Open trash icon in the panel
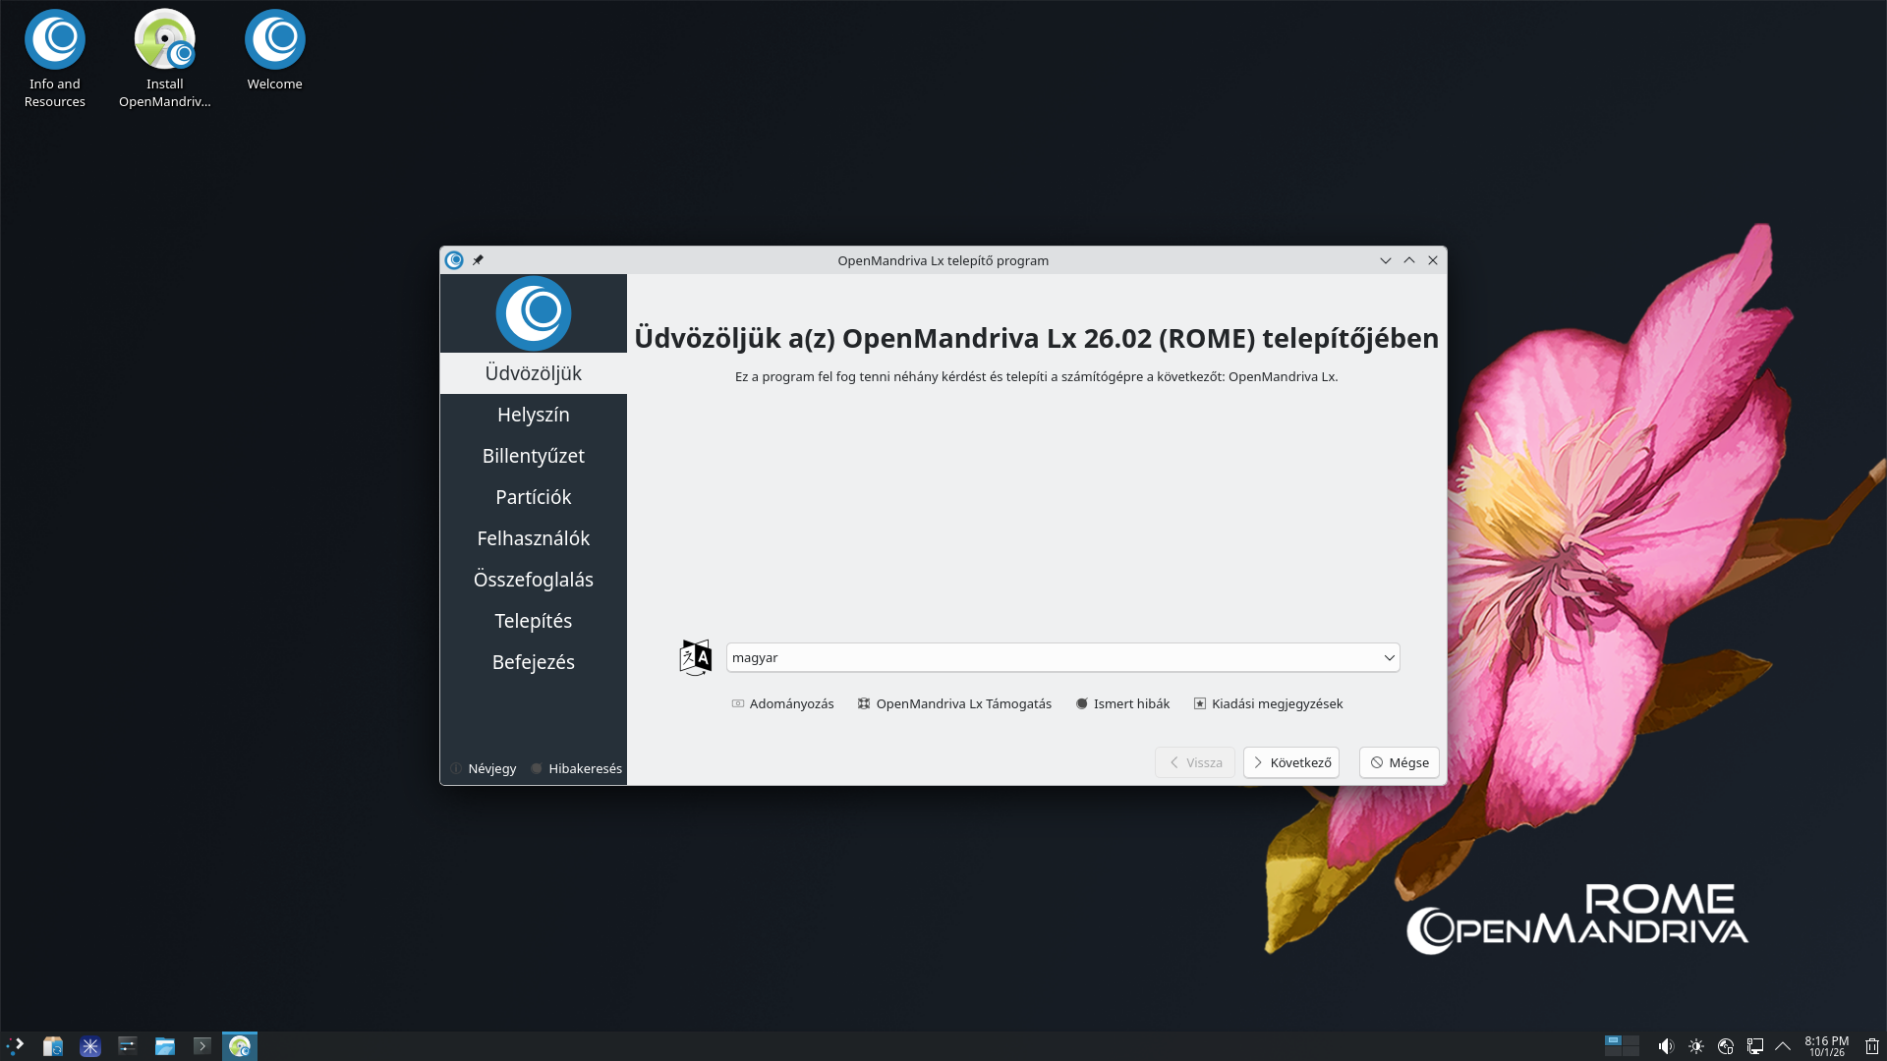Image resolution: width=1887 pixels, height=1061 pixels. click(1872, 1046)
